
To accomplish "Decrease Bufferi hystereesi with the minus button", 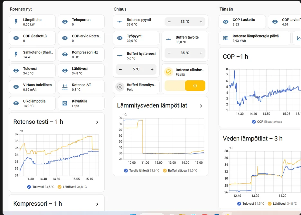I will (120, 69).
